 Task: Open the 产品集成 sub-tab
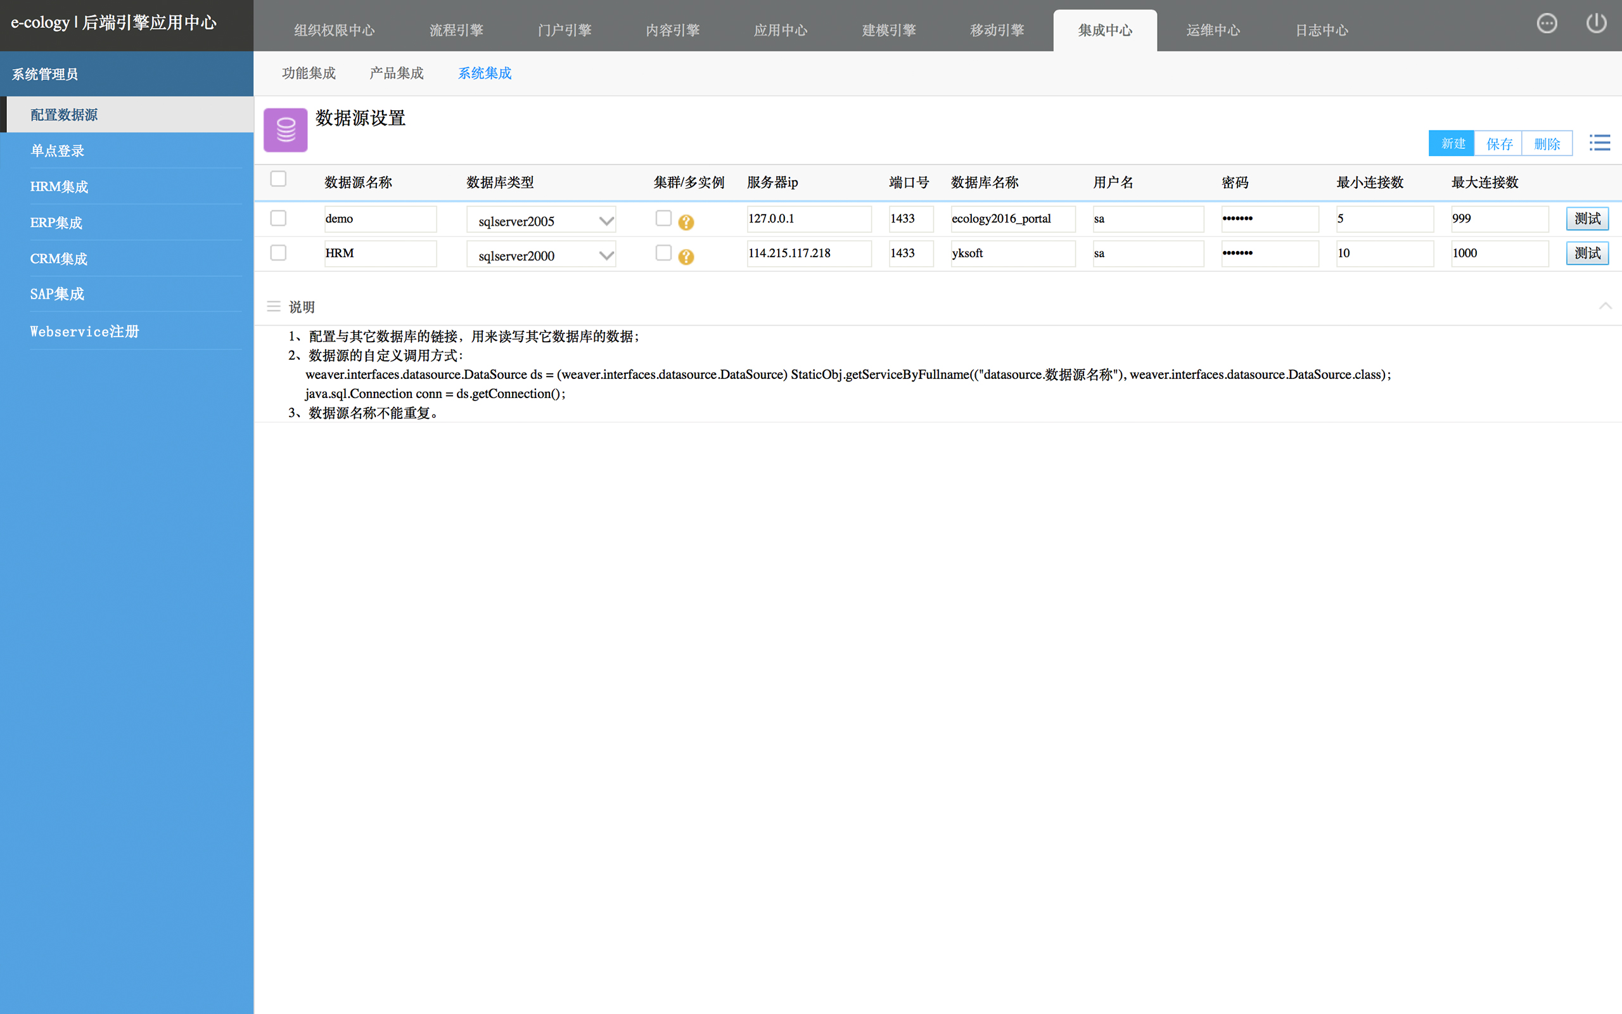click(x=396, y=73)
